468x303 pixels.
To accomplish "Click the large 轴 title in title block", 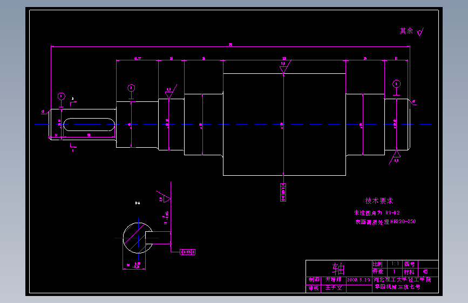I will [338, 268].
